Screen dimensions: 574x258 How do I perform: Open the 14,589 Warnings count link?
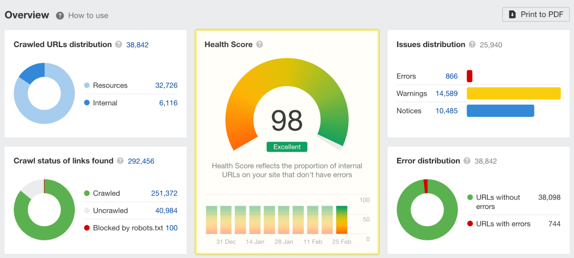pos(446,94)
